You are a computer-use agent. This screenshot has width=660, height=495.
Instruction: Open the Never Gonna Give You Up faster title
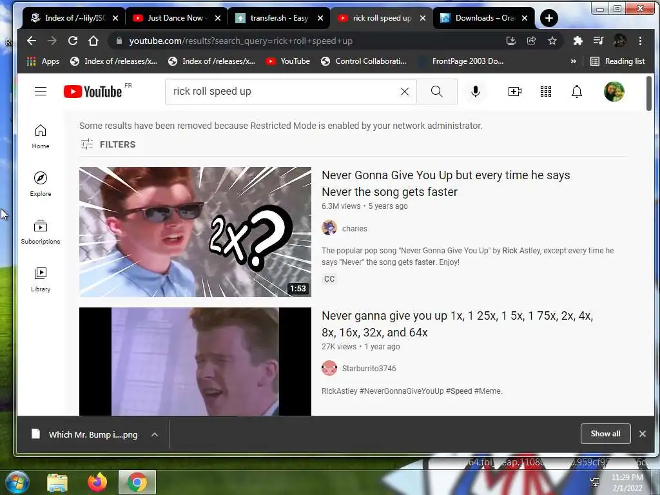446,184
